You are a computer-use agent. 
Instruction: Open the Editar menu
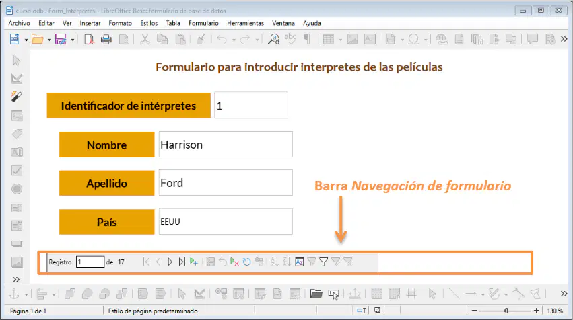point(46,23)
